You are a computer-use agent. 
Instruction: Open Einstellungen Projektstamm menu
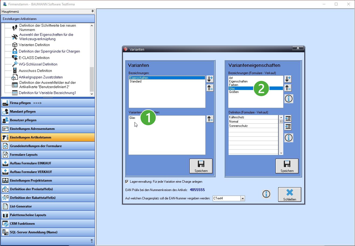[48, 181]
